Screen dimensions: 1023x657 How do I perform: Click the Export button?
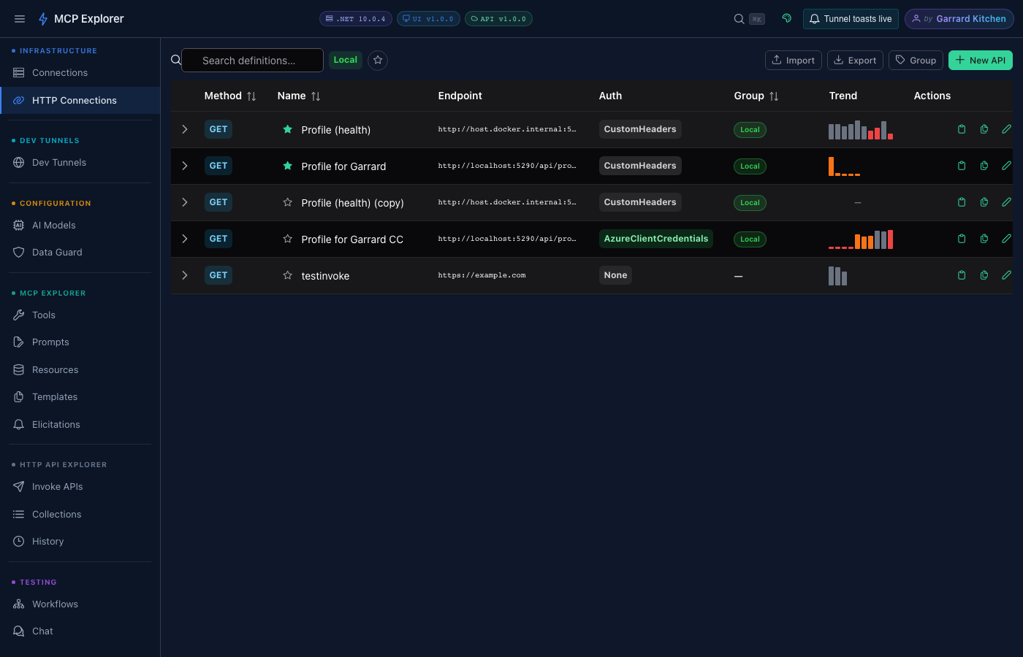coord(855,60)
